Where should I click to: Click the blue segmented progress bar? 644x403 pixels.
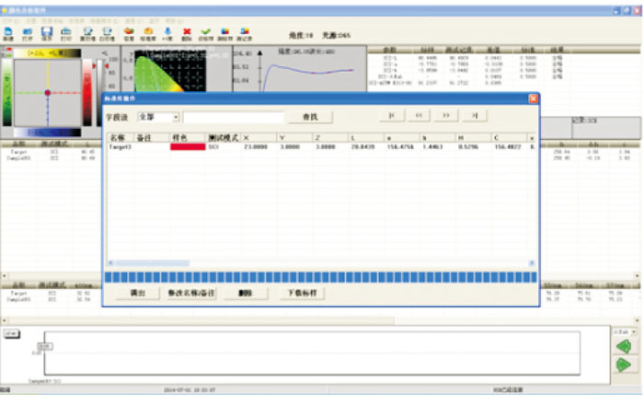tap(320, 277)
